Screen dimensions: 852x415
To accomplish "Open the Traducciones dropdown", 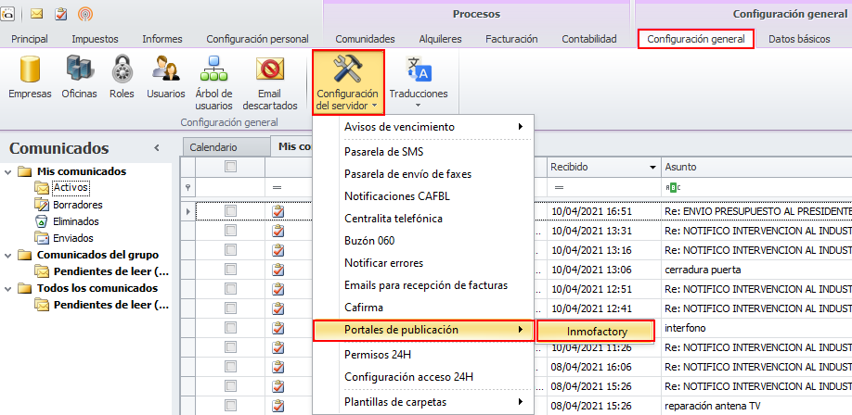I will pyautogui.click(x=419, y=82).
